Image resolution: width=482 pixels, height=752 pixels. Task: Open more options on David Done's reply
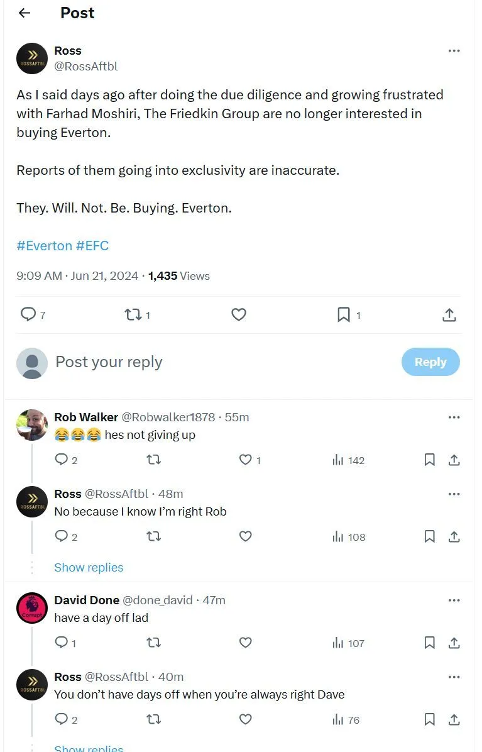[x=454, y=600]
